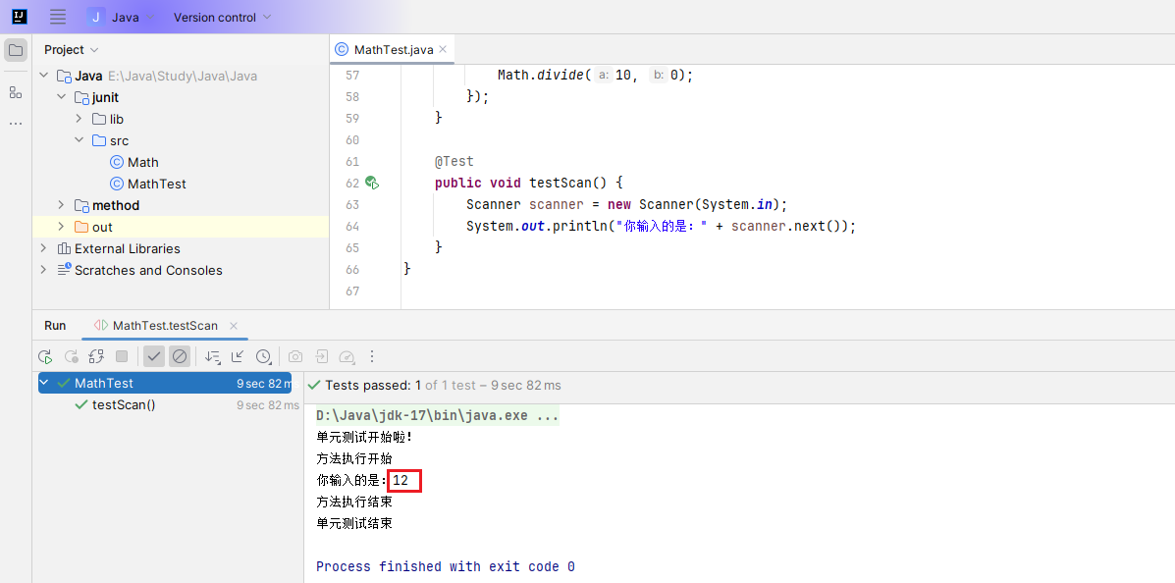Click the Rerun Failed Tests icon

72,356
